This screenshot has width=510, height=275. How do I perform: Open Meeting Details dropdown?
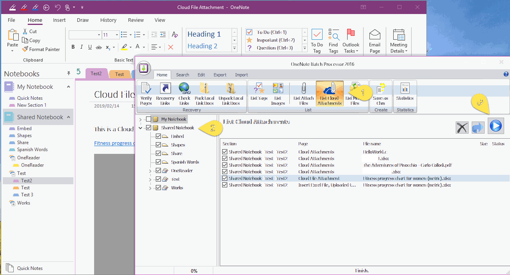[399, 41]
